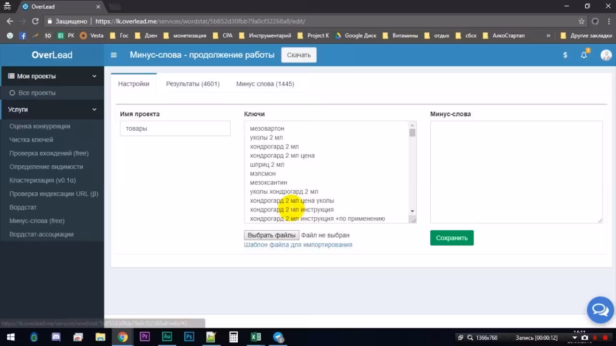Click the green Сохранить button

(x=452, y=238)
